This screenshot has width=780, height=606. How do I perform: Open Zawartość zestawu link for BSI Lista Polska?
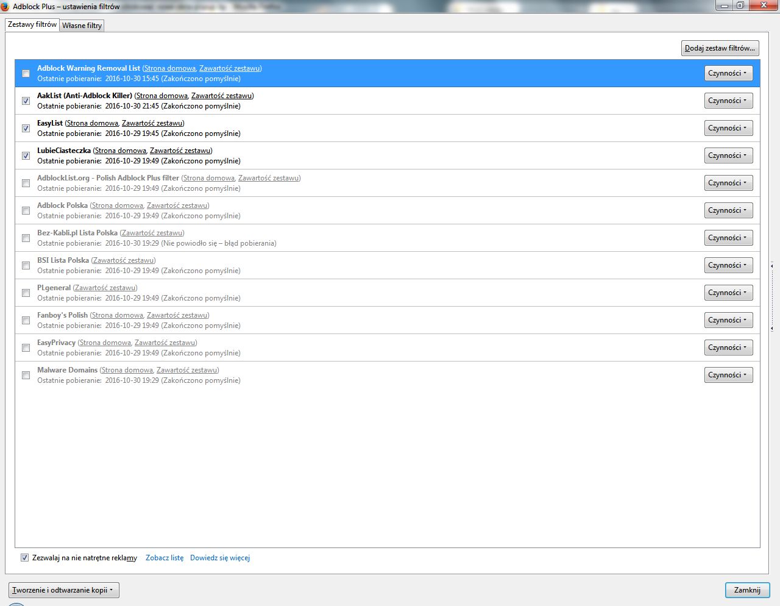124,260
